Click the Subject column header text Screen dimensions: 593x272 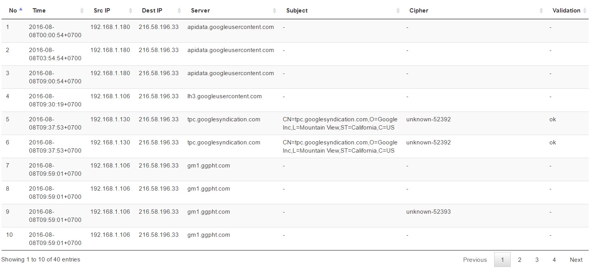click(x=297, y=11)
